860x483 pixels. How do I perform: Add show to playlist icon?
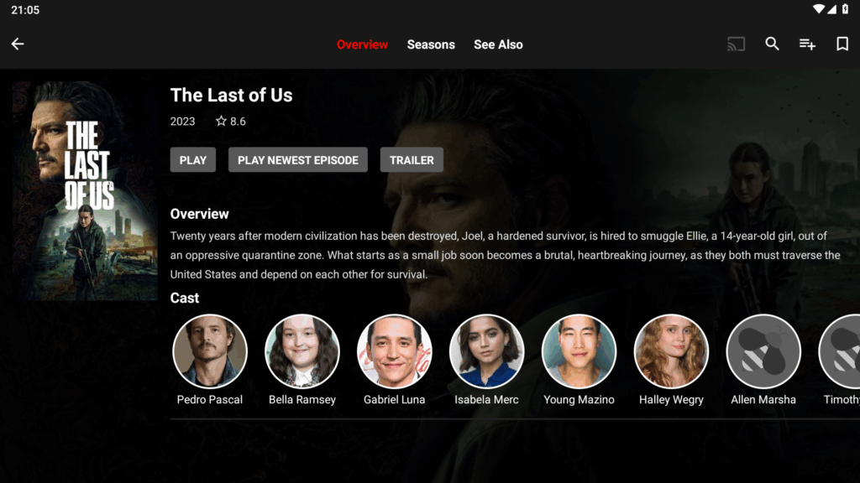tap(807, 44)
